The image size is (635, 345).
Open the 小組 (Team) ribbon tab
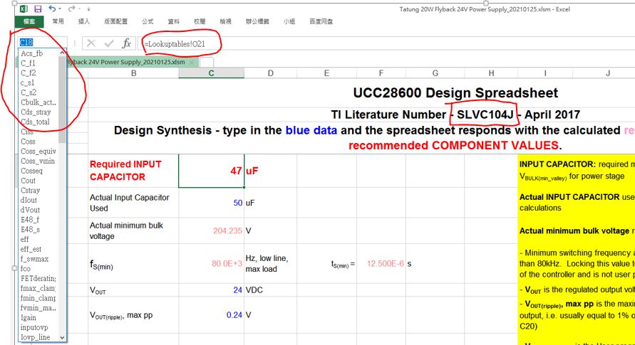tap(289, 21)
